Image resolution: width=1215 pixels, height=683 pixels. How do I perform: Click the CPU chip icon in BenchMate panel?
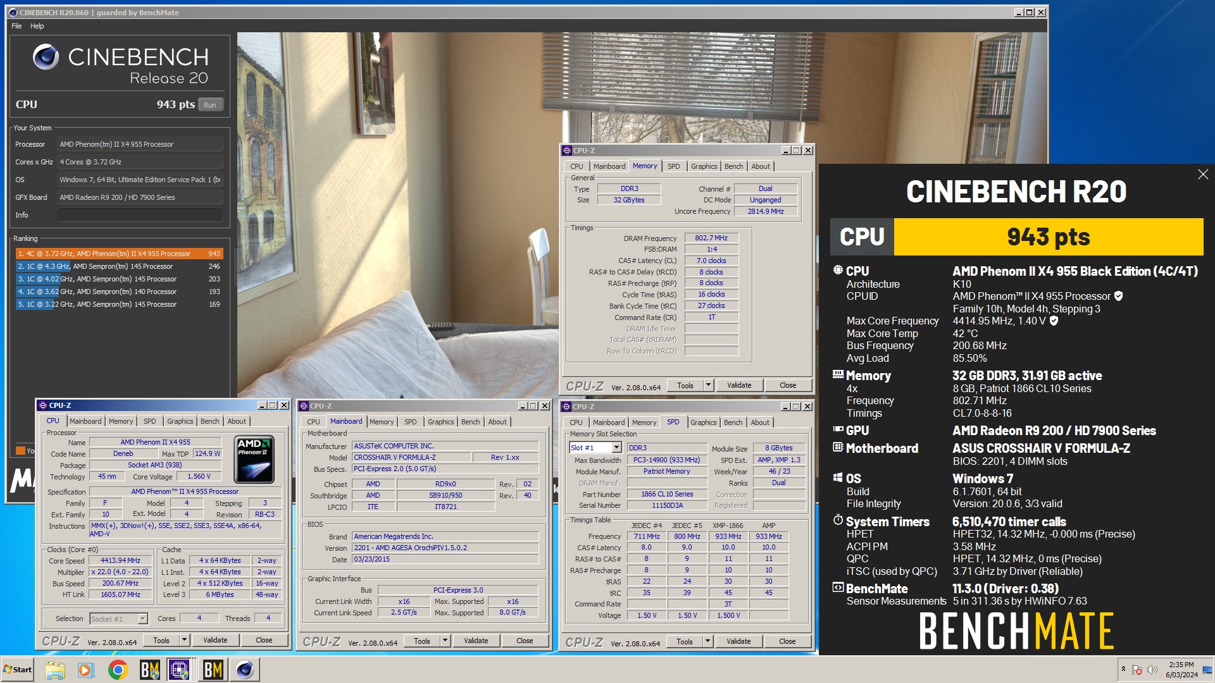tap(838, 270)
